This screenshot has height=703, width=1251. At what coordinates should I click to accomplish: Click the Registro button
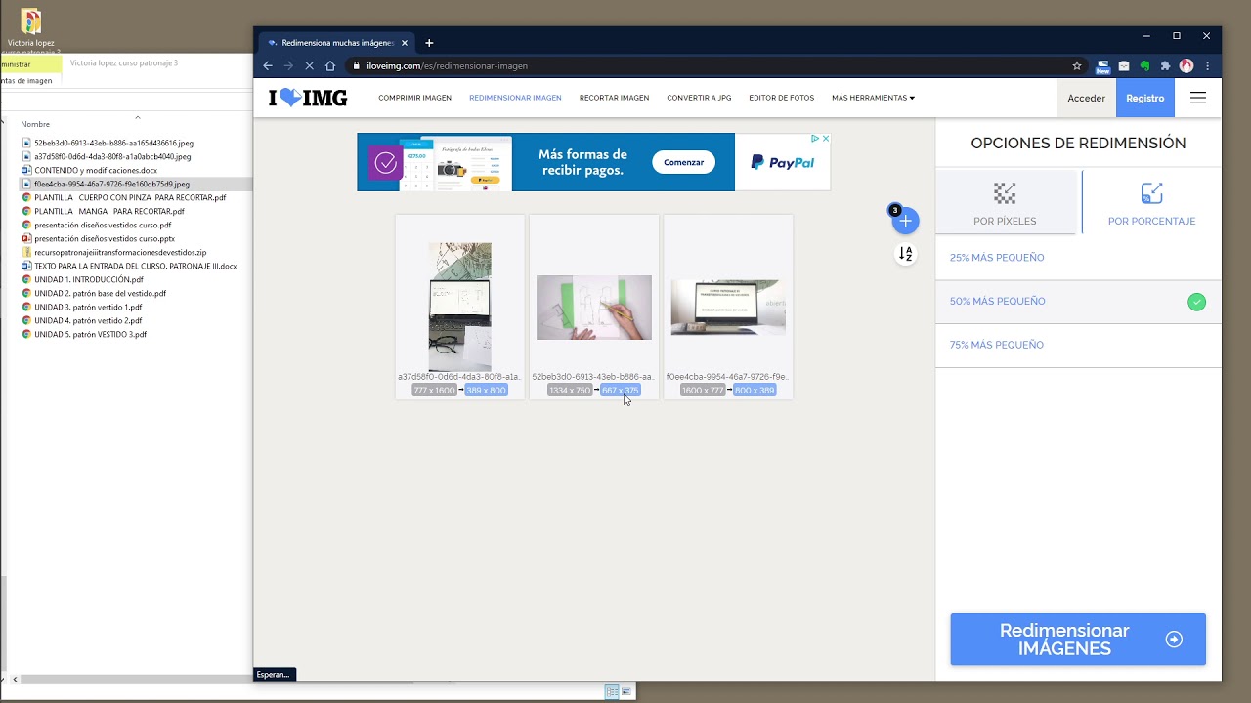pos(1144,98)
